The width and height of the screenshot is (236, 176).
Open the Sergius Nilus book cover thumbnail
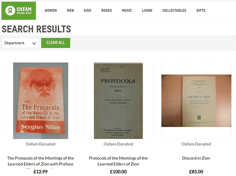(41, 101)
